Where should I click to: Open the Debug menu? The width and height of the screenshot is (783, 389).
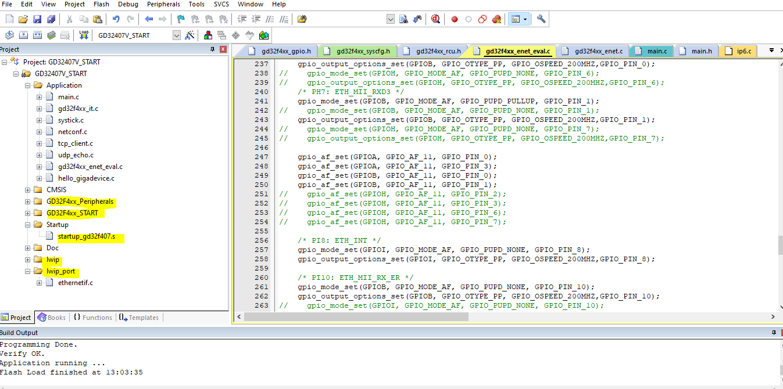pyautogui.click(x=128, y=4)
